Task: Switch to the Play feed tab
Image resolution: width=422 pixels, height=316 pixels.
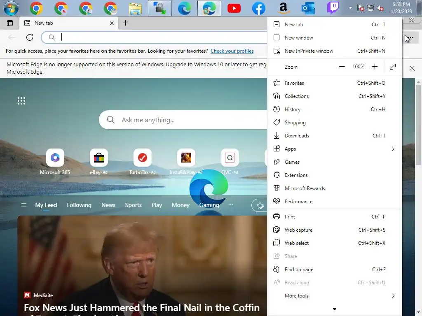Action: tap(157, 205)
